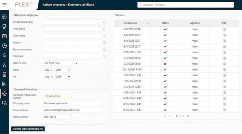Click Project lookup magnifier
The height and width of the screenshot is (134, 242).
pyautogui.click(x=104, y=42)
